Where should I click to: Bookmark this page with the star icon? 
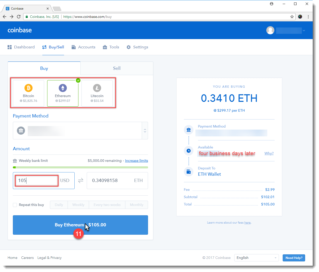292,17
